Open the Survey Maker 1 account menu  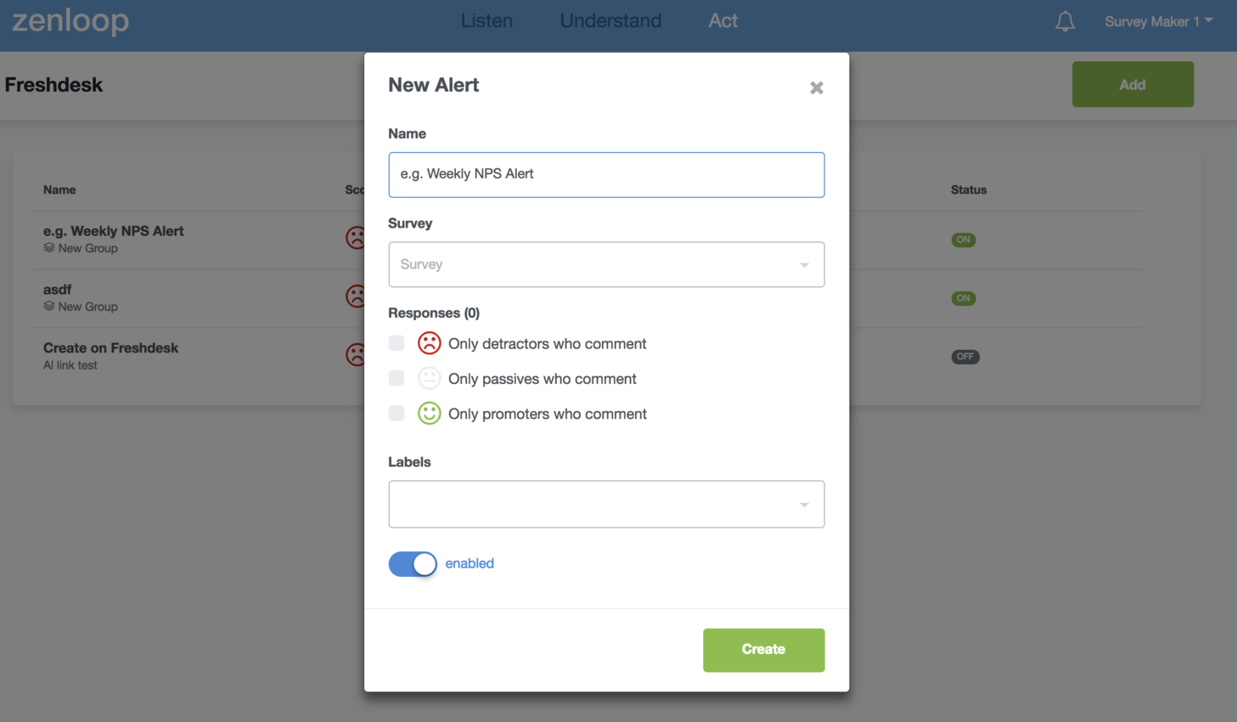click(x=1159, y=21)
